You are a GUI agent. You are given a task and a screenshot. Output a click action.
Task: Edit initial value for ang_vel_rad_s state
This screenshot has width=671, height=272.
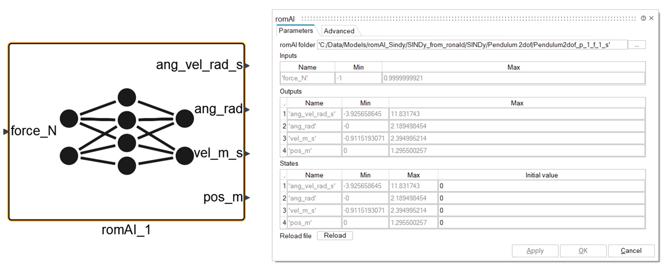click(x=541, y=186)
